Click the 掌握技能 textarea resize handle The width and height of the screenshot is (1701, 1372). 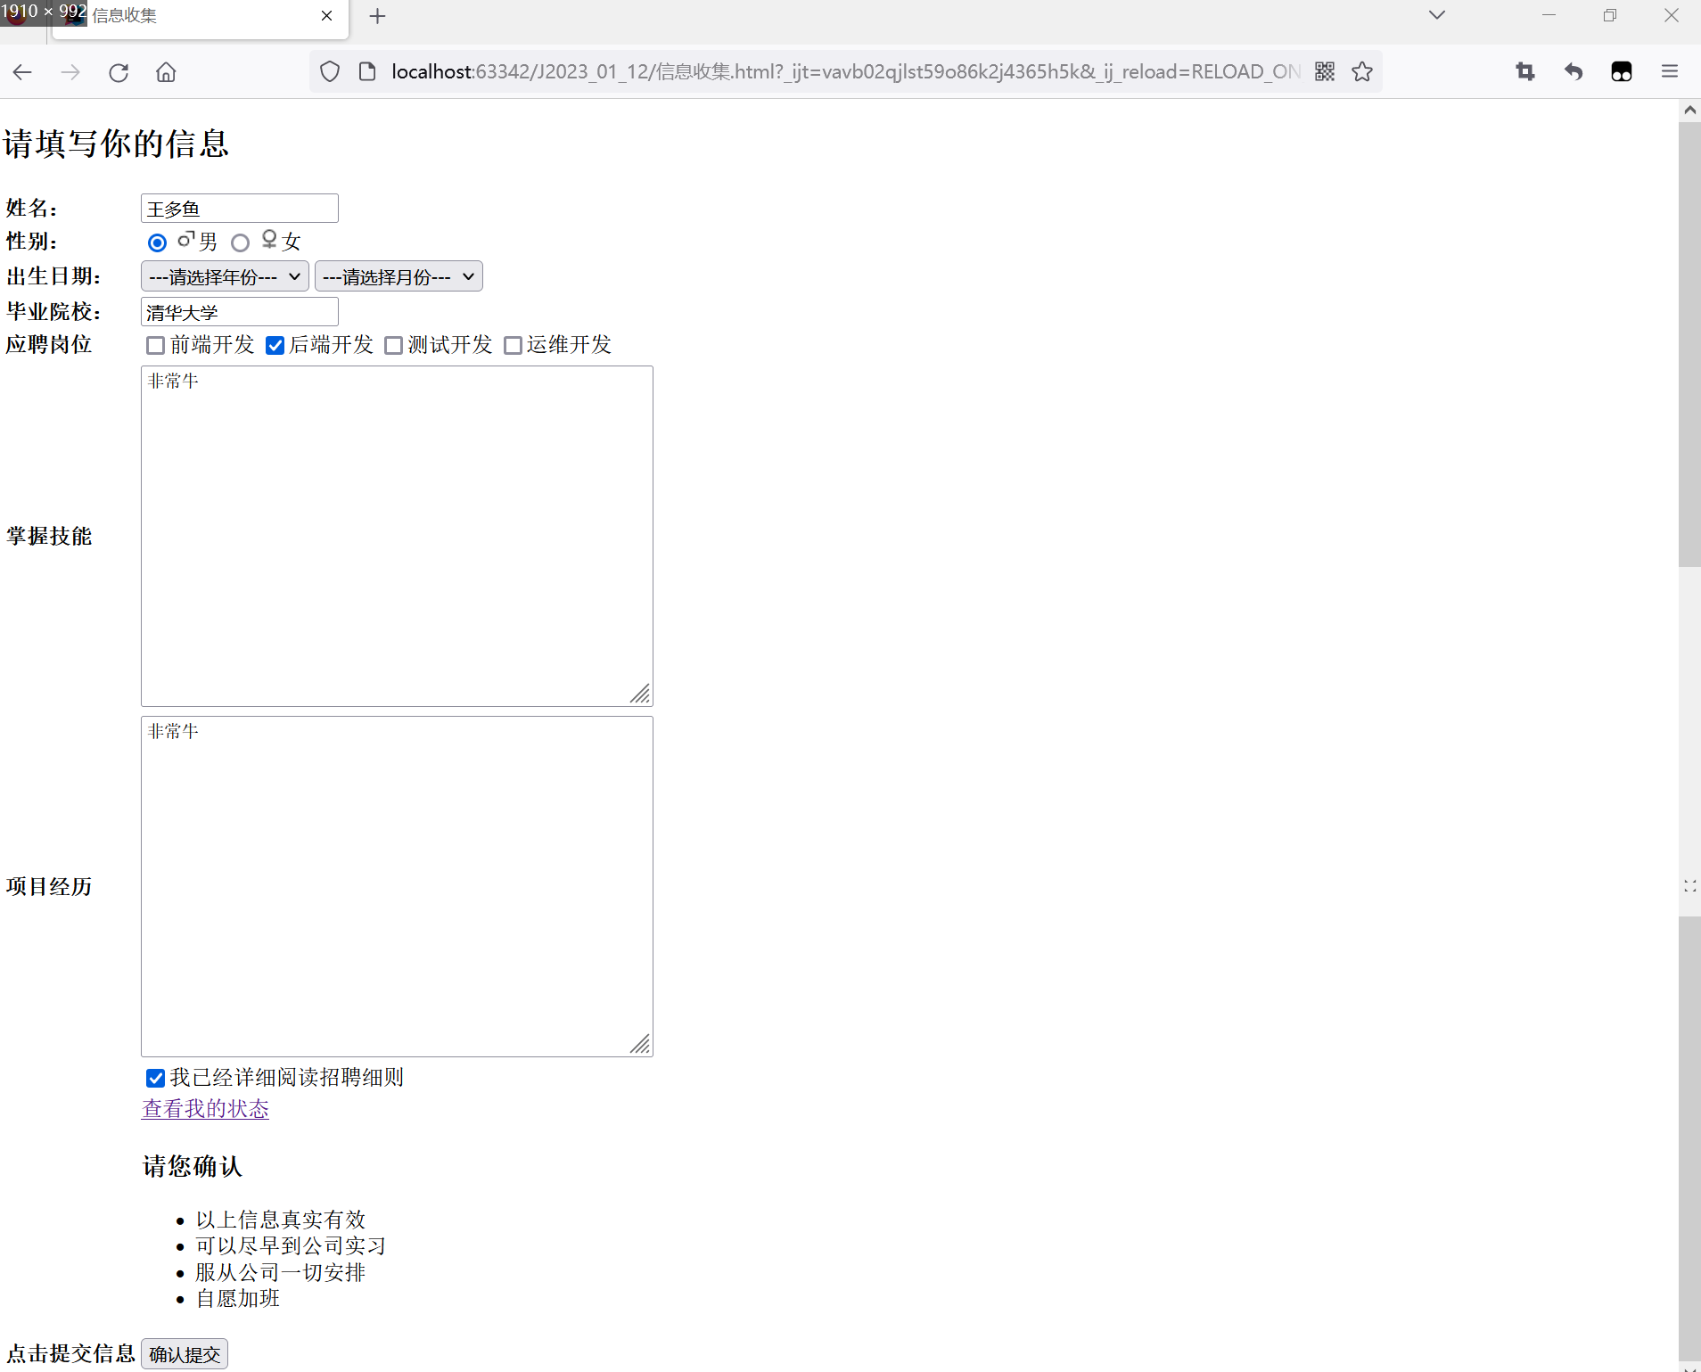tap(640, 694)
